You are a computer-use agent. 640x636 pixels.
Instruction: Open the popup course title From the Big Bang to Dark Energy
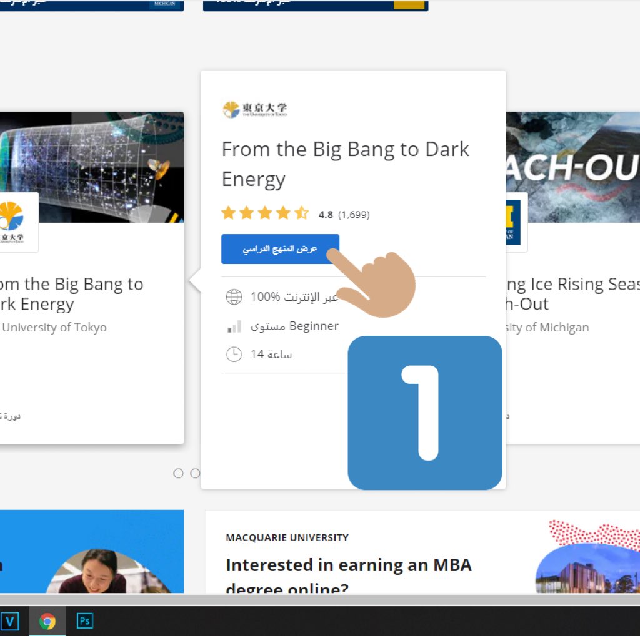(345, 164)
